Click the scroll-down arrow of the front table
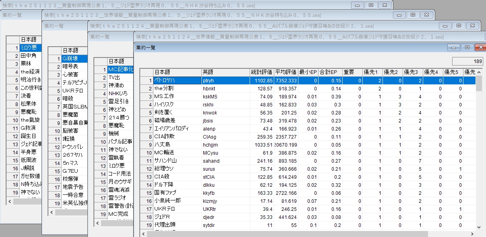Viewport: 486px width, 237px height. click(x=479, y=227)
